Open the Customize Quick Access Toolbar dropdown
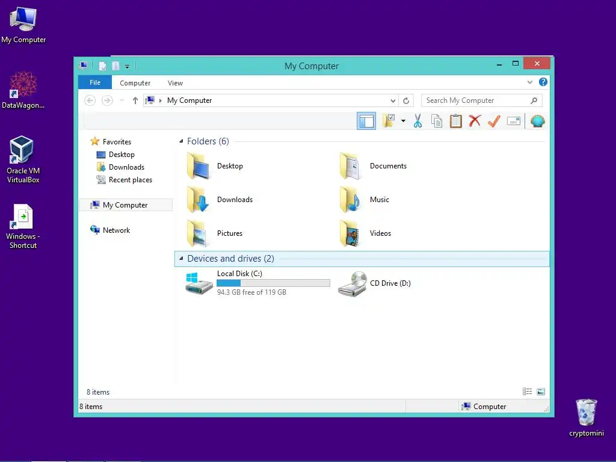 (x=127, y=66)
